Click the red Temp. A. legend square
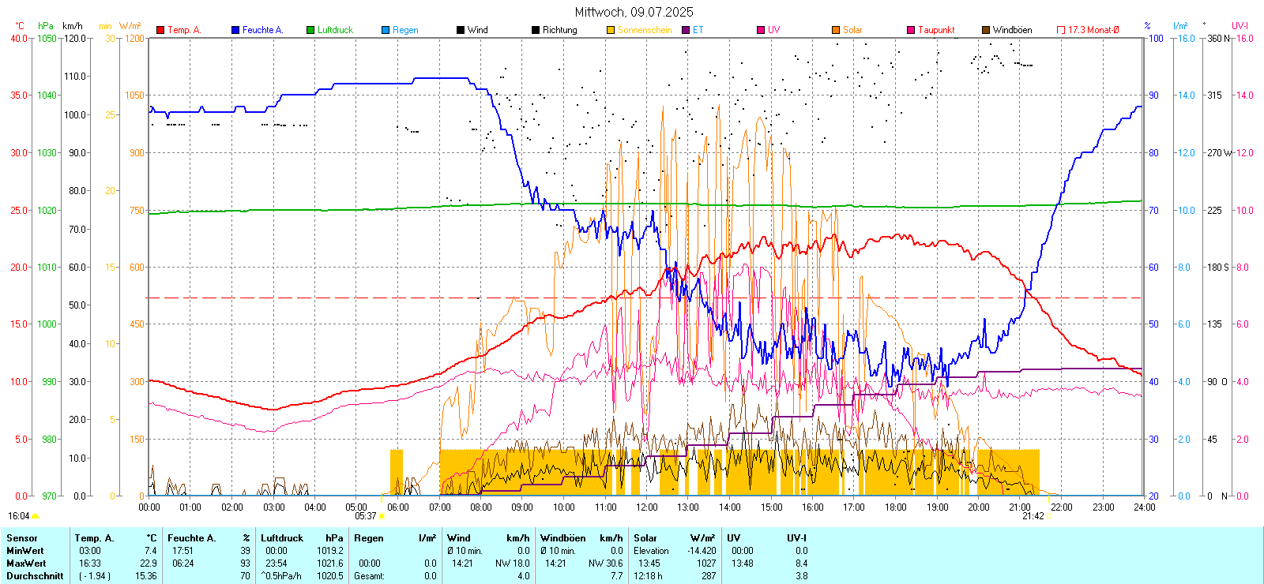The image size is (1264, 584). click(x=160, y=30)
